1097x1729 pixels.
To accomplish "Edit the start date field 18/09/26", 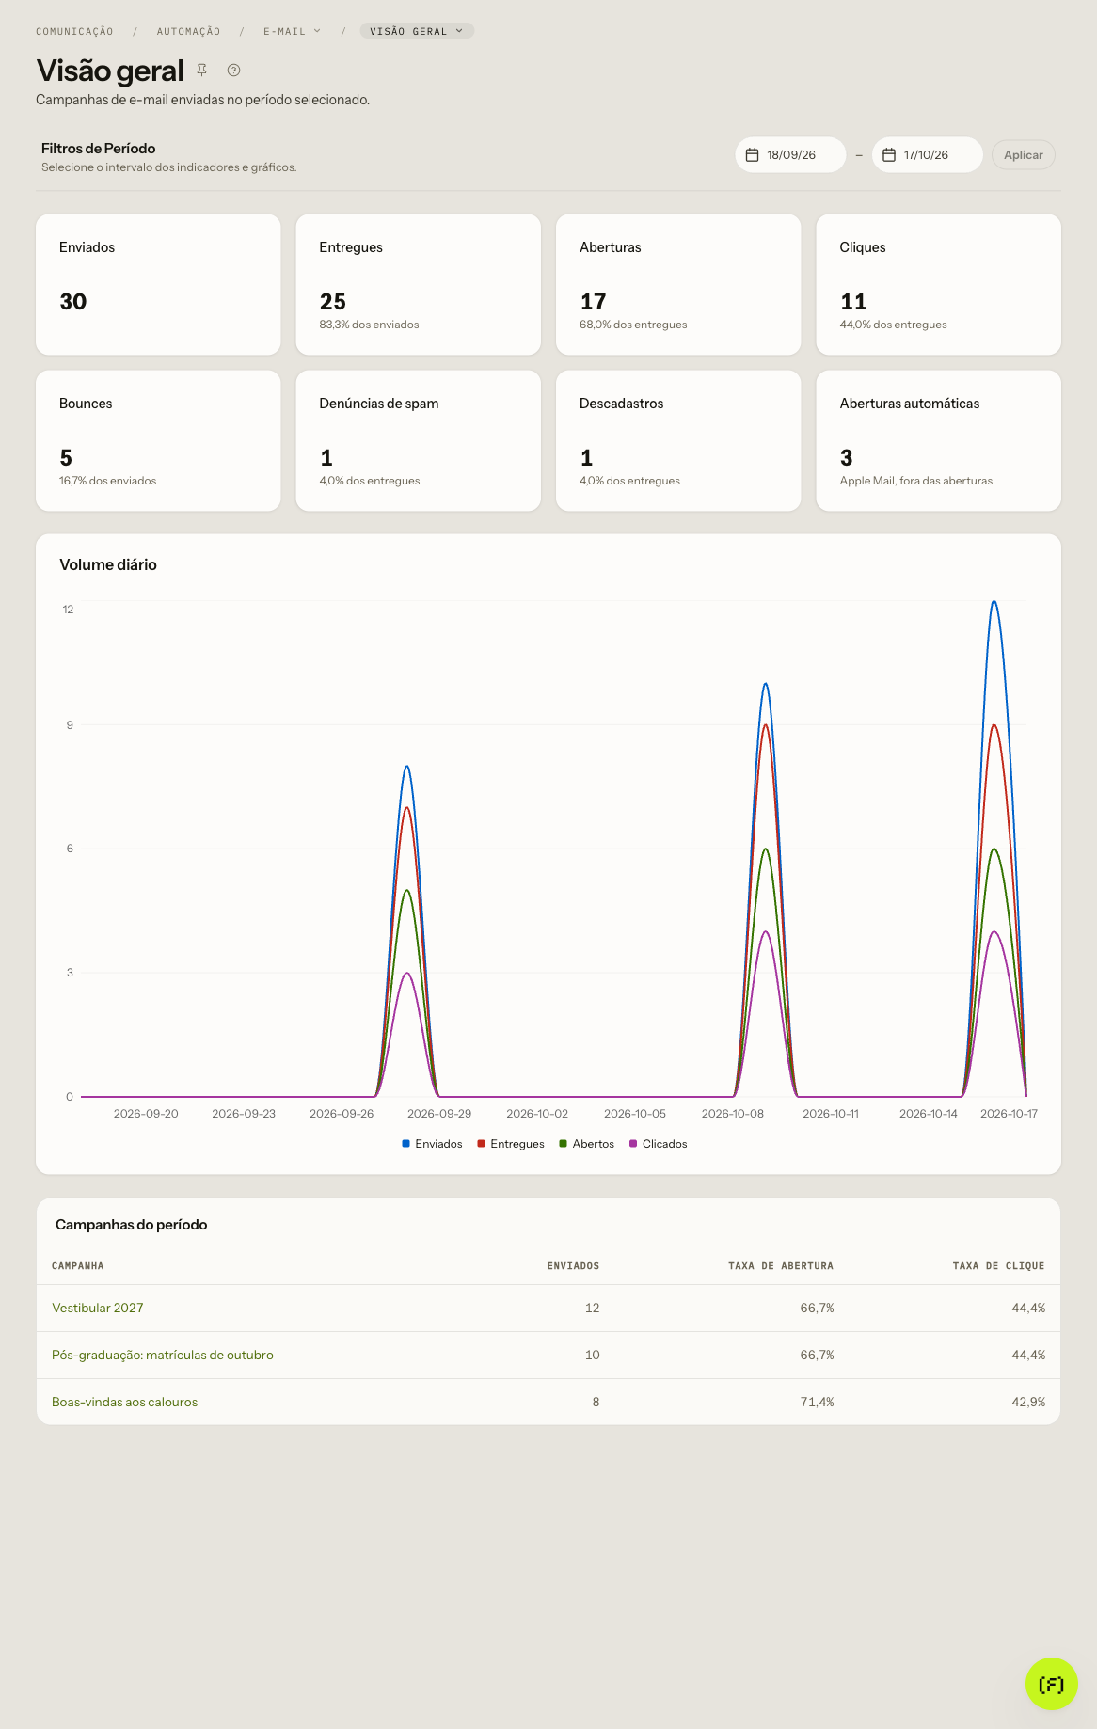I will click(x=790, y=155).
